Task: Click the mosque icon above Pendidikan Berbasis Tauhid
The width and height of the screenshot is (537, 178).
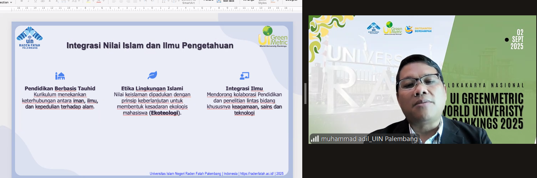Action: 60,76
